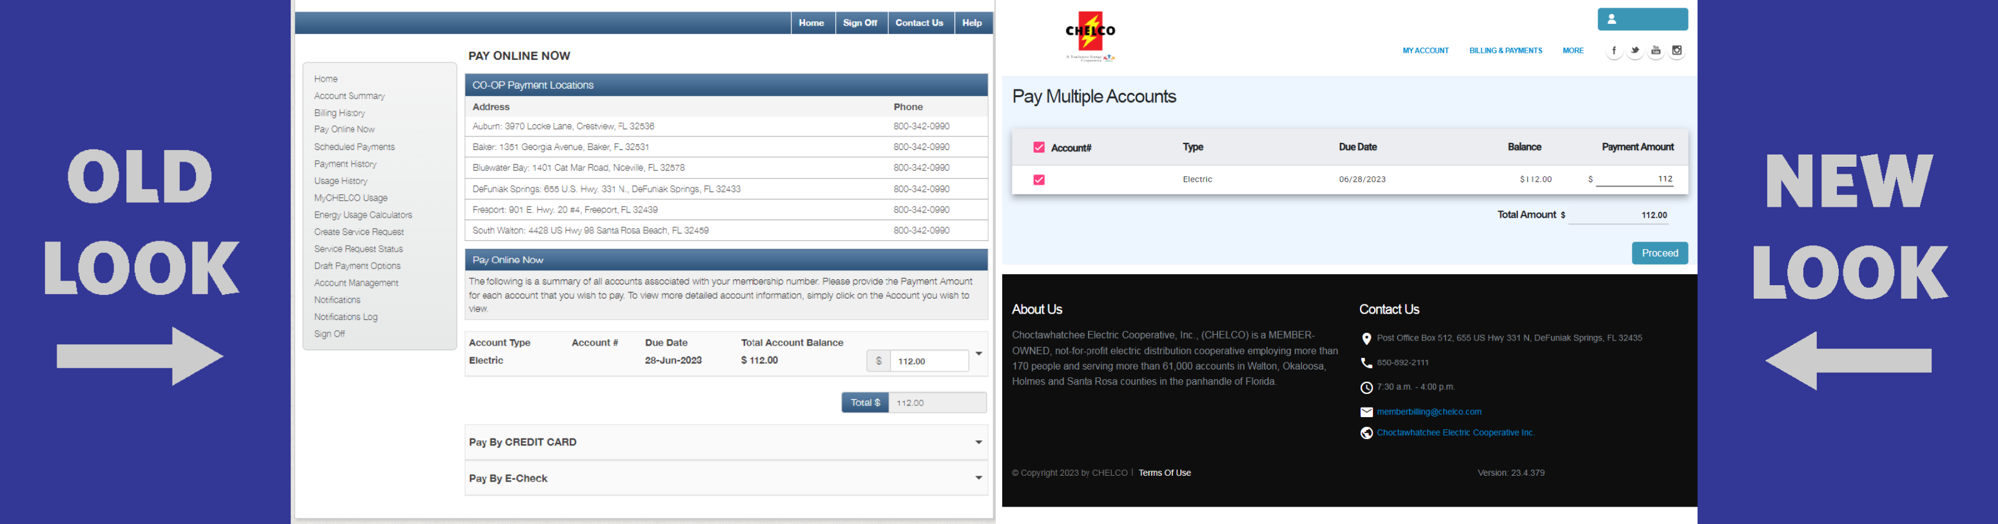Expand the Pay By E-Check section
Screen dimensions: 1998x524
pos(726,478)
